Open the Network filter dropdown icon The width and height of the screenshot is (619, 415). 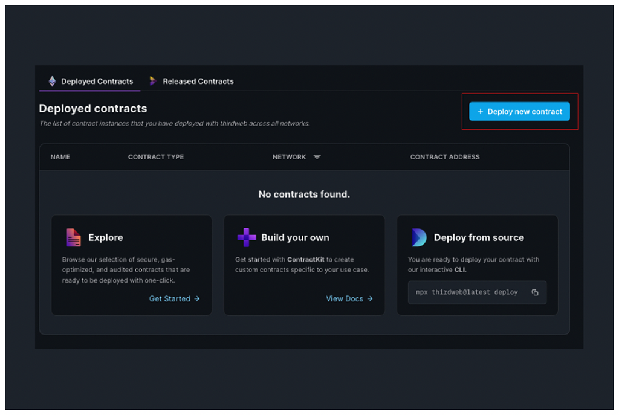[x=317, y=157]
